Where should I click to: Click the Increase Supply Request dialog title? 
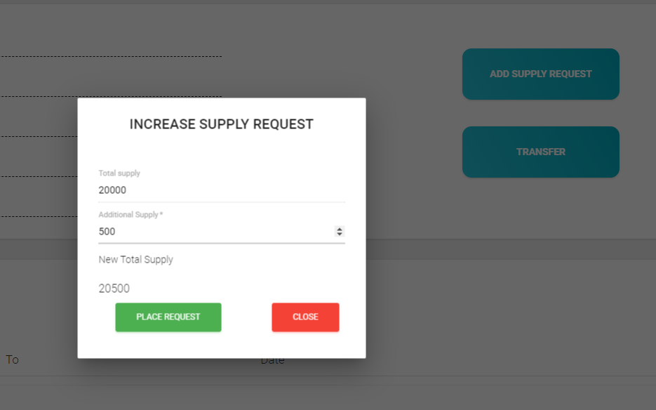point(221,124)
